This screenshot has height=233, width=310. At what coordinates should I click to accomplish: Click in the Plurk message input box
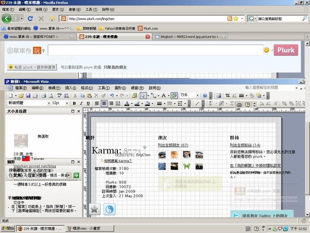[x=156, y=50]
